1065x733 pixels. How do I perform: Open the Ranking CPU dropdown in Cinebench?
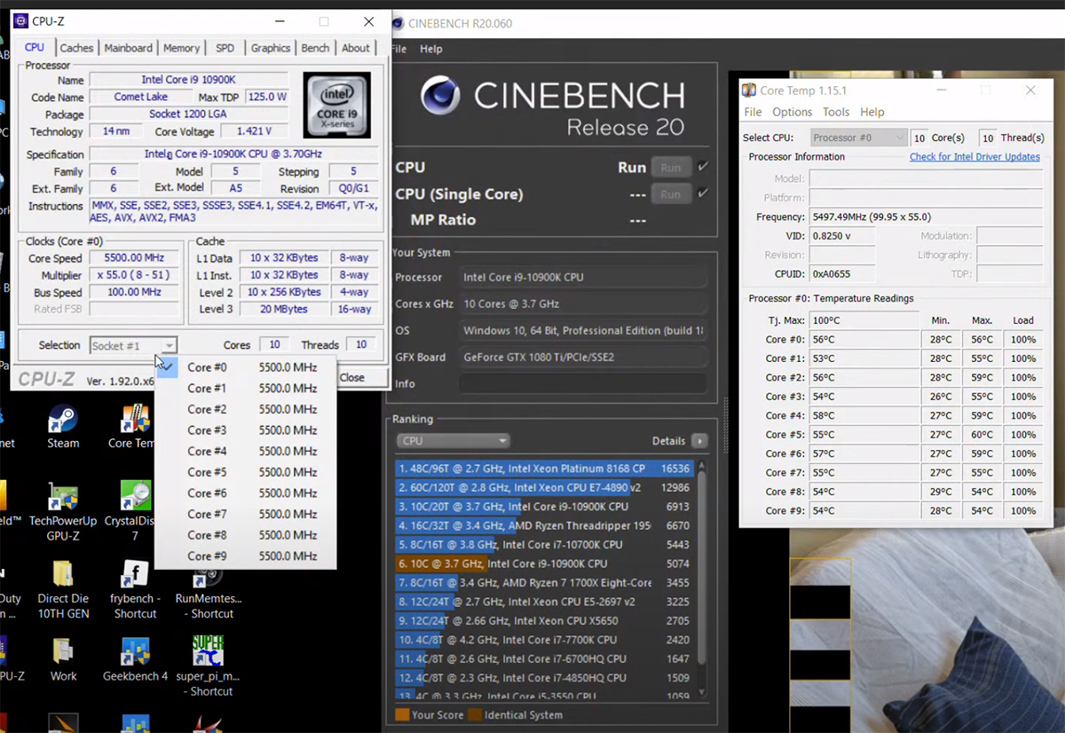click(454, 440)
